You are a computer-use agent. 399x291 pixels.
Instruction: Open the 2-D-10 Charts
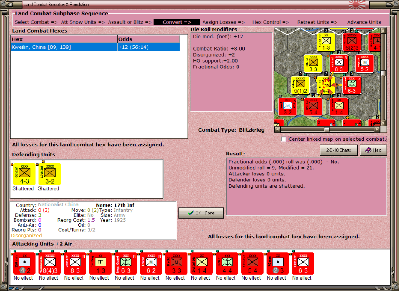click(339, 150)
